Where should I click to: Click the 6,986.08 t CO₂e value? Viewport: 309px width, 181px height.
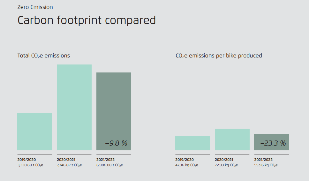(x=109, y=165)
